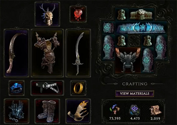Click the frozen snowflake slab inventory item

click(141, 27)
